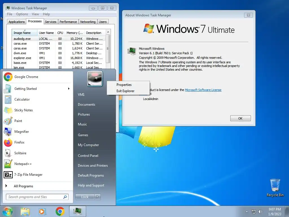Click OK in About dialog
This screenshot has height=217, width=289.
[240, 118]
